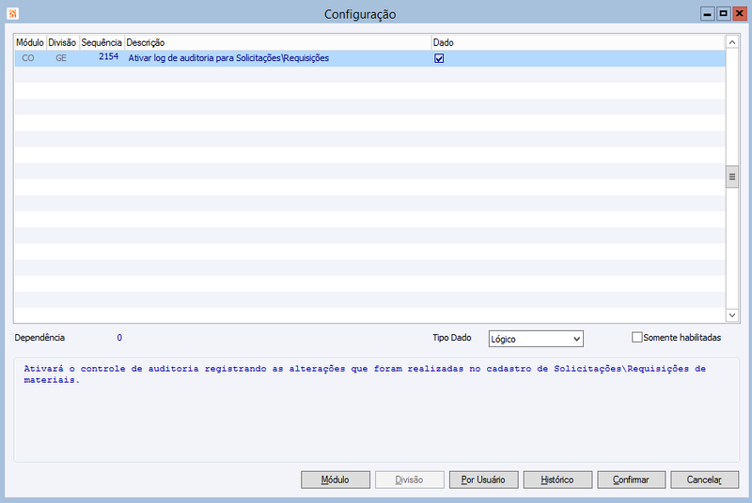
Task: Confirm changes with the Confirmar button
Action: [x=631, y=480]
